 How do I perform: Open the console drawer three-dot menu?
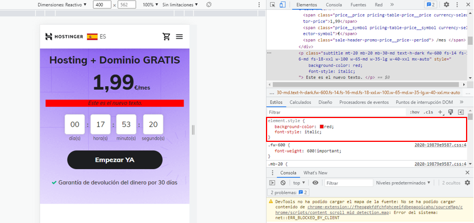coord(272,173)
